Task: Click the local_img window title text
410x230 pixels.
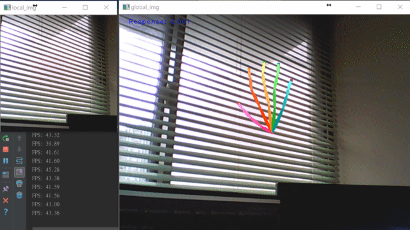Action: [x=24, y=8]
